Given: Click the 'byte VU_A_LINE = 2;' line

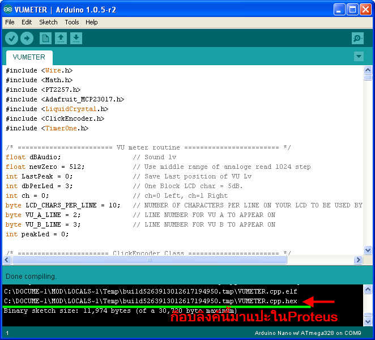Looking at the screenshot, I should tap(43, 215).
